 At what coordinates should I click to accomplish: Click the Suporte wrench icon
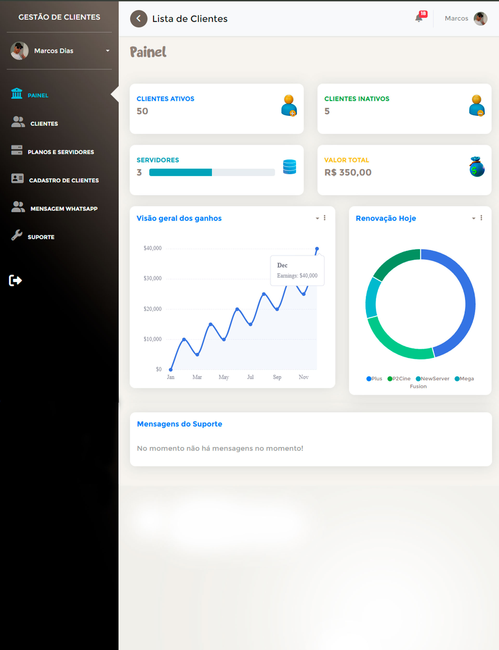point(17,235)
